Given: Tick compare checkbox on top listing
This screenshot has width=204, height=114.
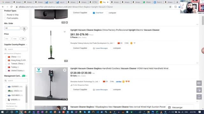Looking at the screenshot, I should [107, 13].
